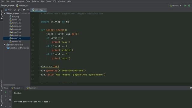Image resolution: width=192 pixels, height=108 pixels.
Task: Click the Scratches and Consoles icon
Action: pyautogui.click(x=7, y=48)
